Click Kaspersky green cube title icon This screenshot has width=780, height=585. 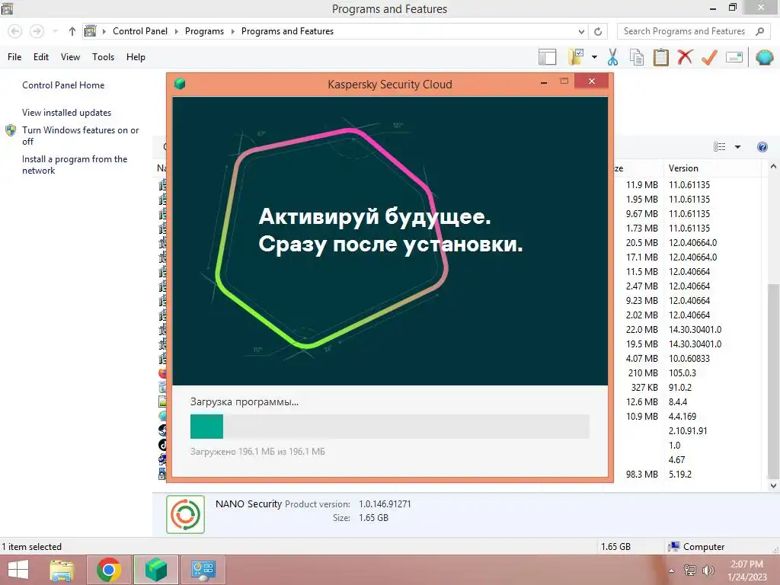tap(180, 84)
